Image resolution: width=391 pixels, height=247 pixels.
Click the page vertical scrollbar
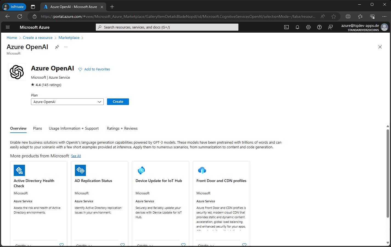tap(388, 173)
